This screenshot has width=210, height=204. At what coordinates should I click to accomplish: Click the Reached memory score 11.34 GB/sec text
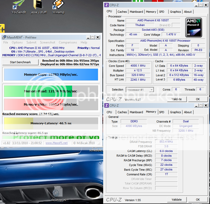point(31,114)
